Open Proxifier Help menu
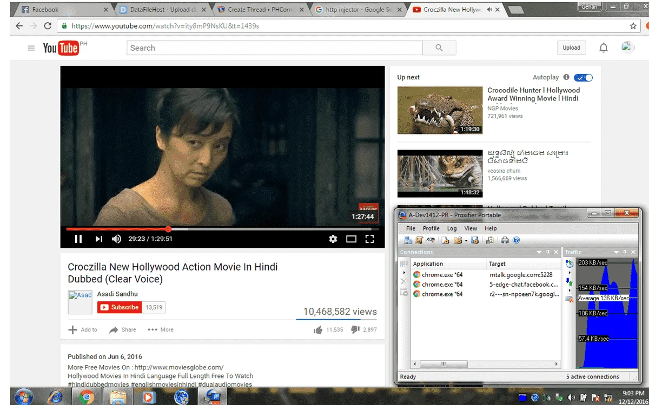Viewport: 649px width, 405px height. click(x=491, y=228)
